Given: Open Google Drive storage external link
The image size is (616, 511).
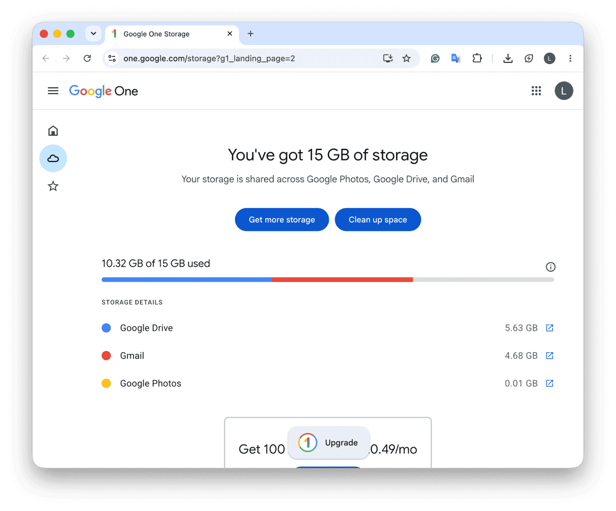Looking at the screenshot, I should (x=549, y=328).
